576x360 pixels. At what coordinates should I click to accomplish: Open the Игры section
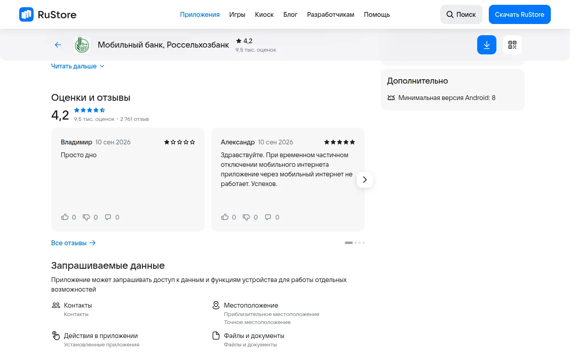tap(237, 14)
